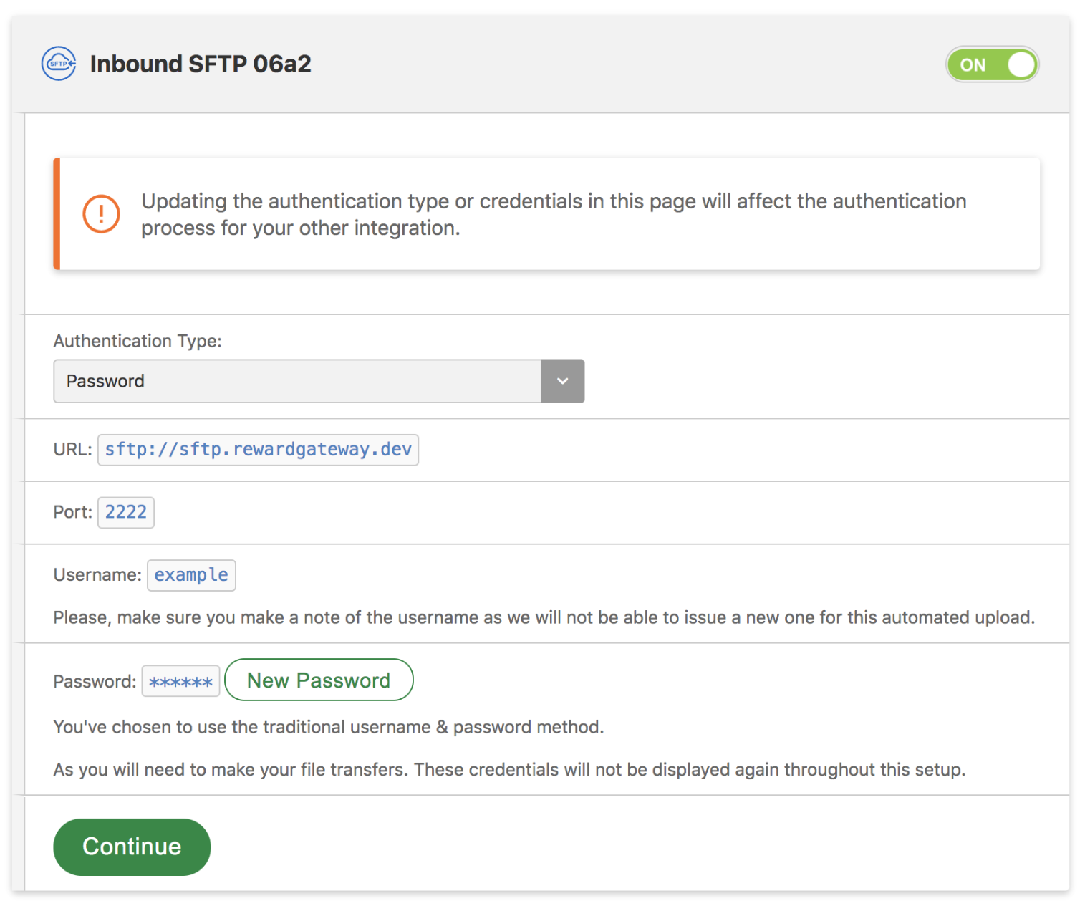The height and width of the screenshot is (911, 1090).
Task: Click the Username label
Action: pyautogui.click(x=97, y=575)
